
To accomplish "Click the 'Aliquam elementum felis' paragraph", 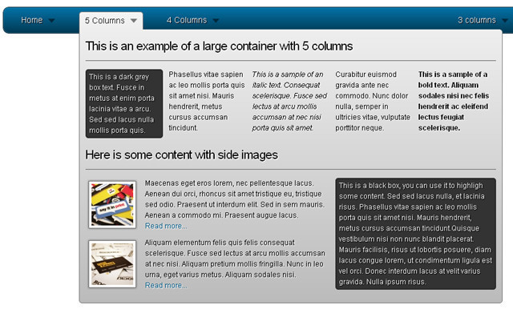I will [x=235, y=259].
